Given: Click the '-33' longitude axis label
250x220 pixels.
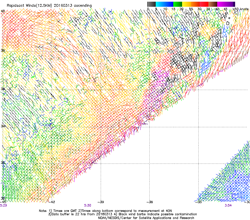Looking at the screenshot, I should [x=199, y=202].
